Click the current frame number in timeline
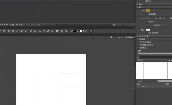 [x=28, y=25]
